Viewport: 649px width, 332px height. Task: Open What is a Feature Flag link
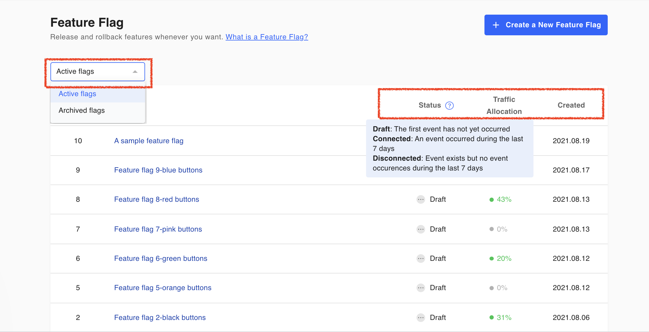[x=267, y=37]
